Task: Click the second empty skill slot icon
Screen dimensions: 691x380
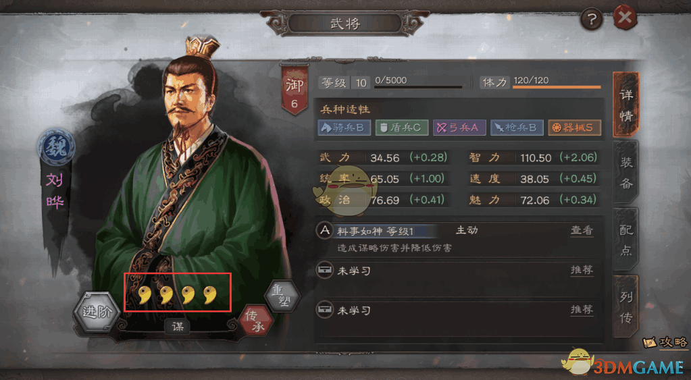Action: (325, 310)
